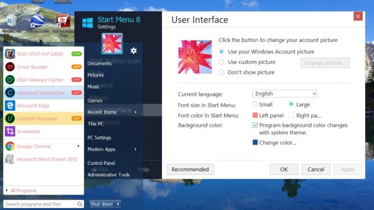Pick Left panel font color swatch

pos(255,115)
